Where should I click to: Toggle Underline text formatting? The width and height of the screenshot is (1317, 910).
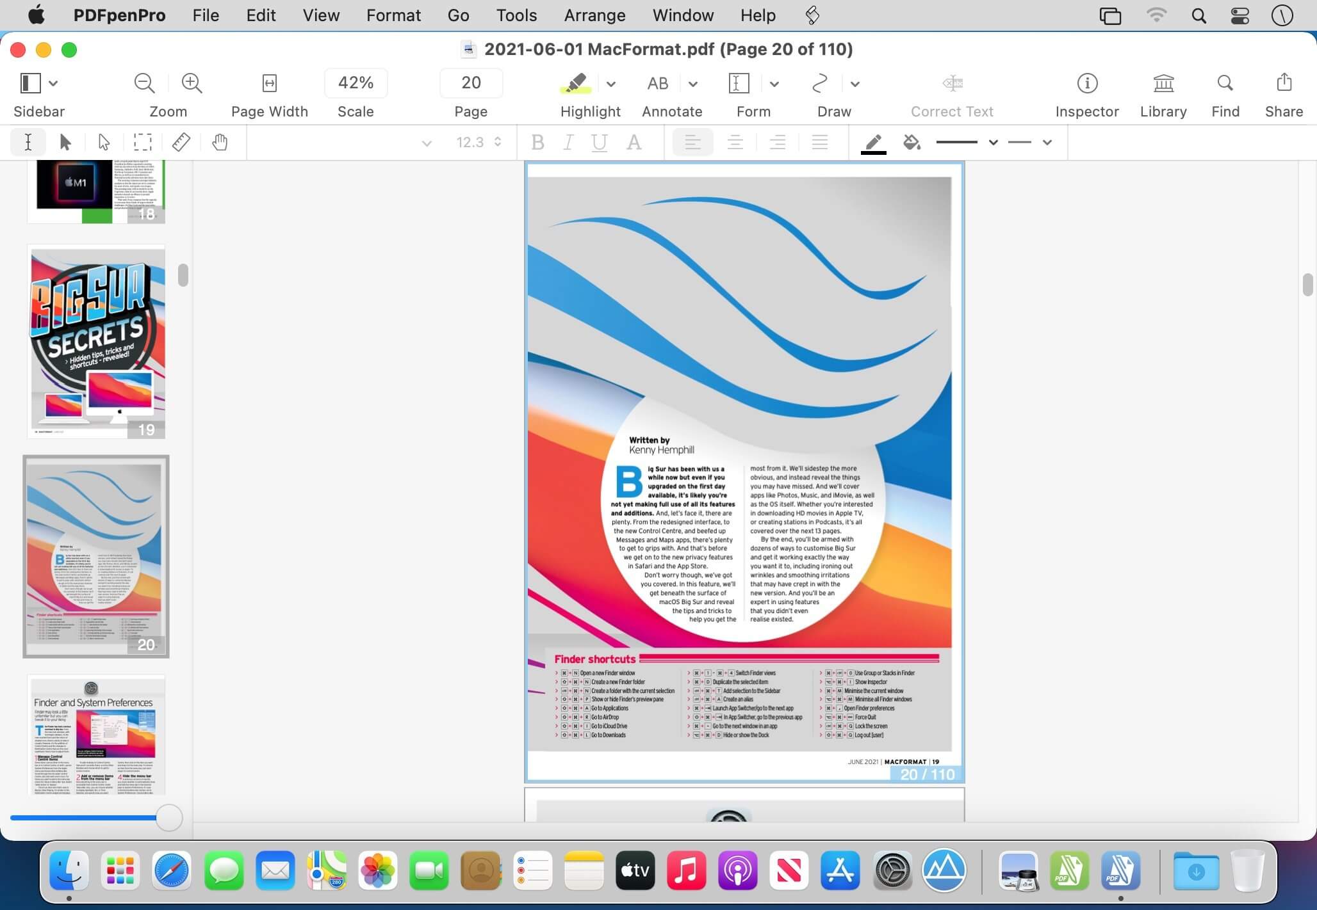(599, 142)
